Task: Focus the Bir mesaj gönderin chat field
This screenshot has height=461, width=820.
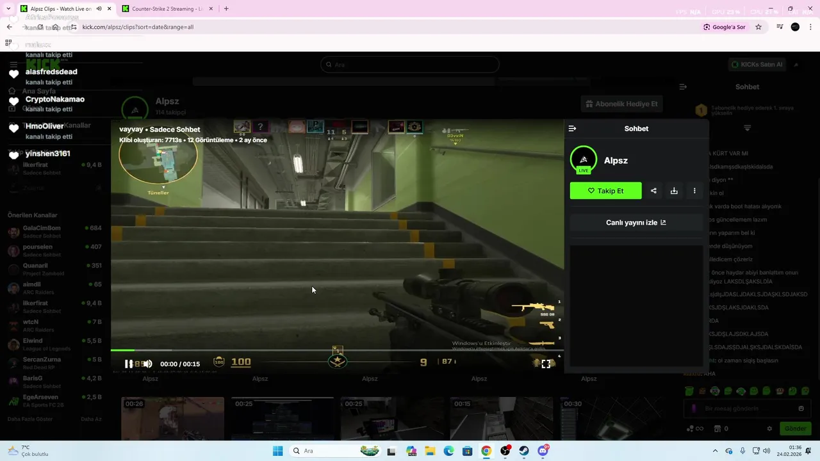Action: click(x=746, y=408)
